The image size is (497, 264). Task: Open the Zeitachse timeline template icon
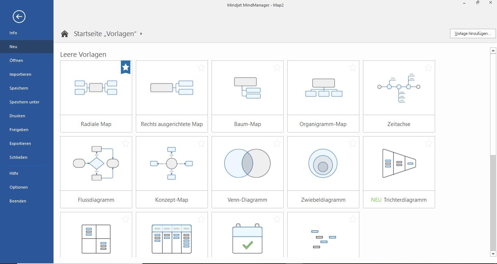pyautogui.click(x=399, y=87)
